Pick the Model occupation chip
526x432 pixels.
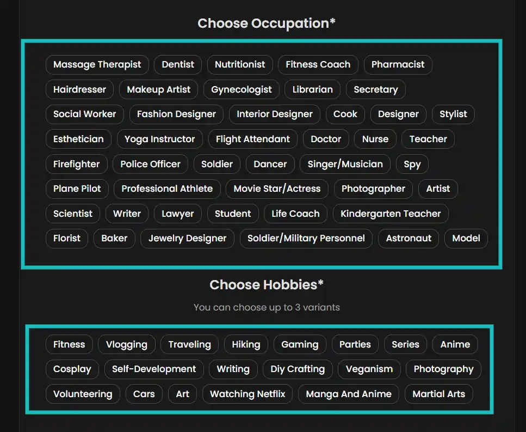pos(466,238)
